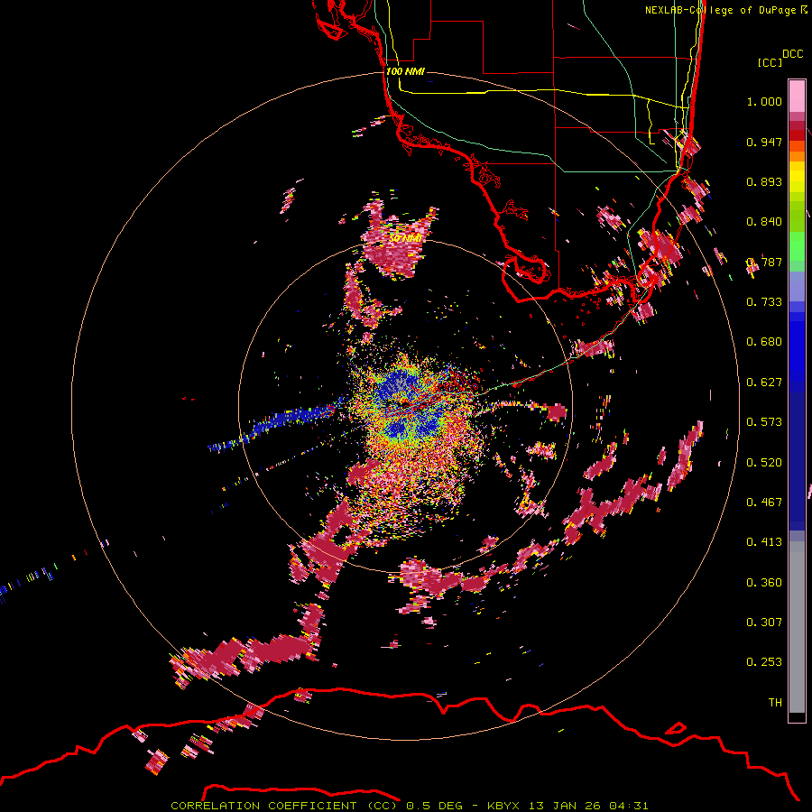
Task: Click the 100 NMI range ring label
Action: 405,71
